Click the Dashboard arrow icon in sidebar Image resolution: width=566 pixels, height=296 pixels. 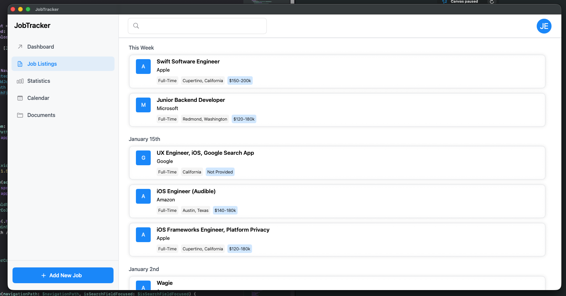(x=20, y=47)
